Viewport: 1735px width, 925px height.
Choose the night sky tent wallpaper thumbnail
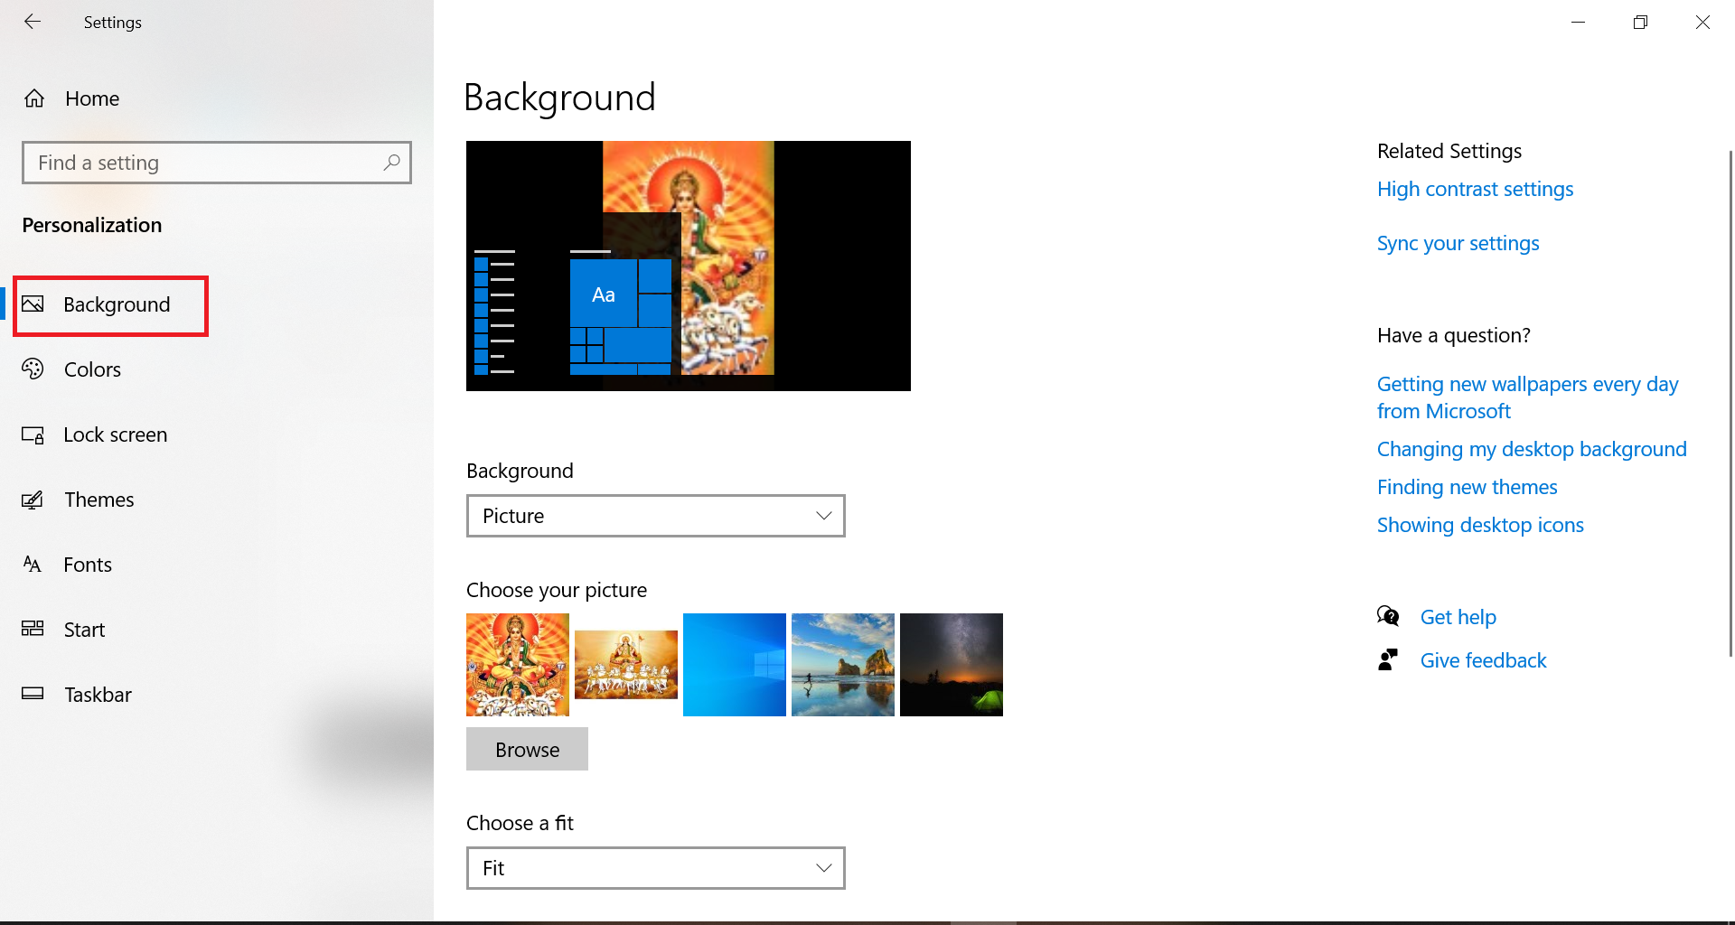[952, 665]
